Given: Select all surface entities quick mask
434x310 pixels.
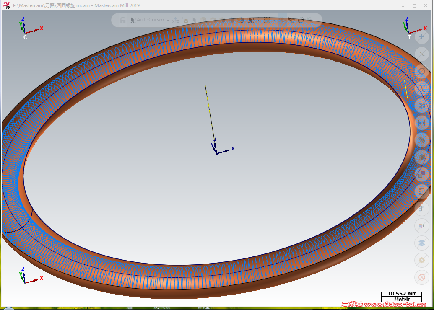Looking at the screenshot, I should click(x=421, y=140).
